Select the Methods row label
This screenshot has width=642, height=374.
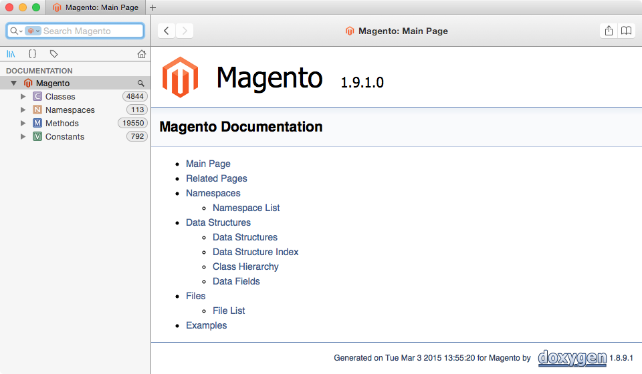pyautogui.click(x=62, y=124)
